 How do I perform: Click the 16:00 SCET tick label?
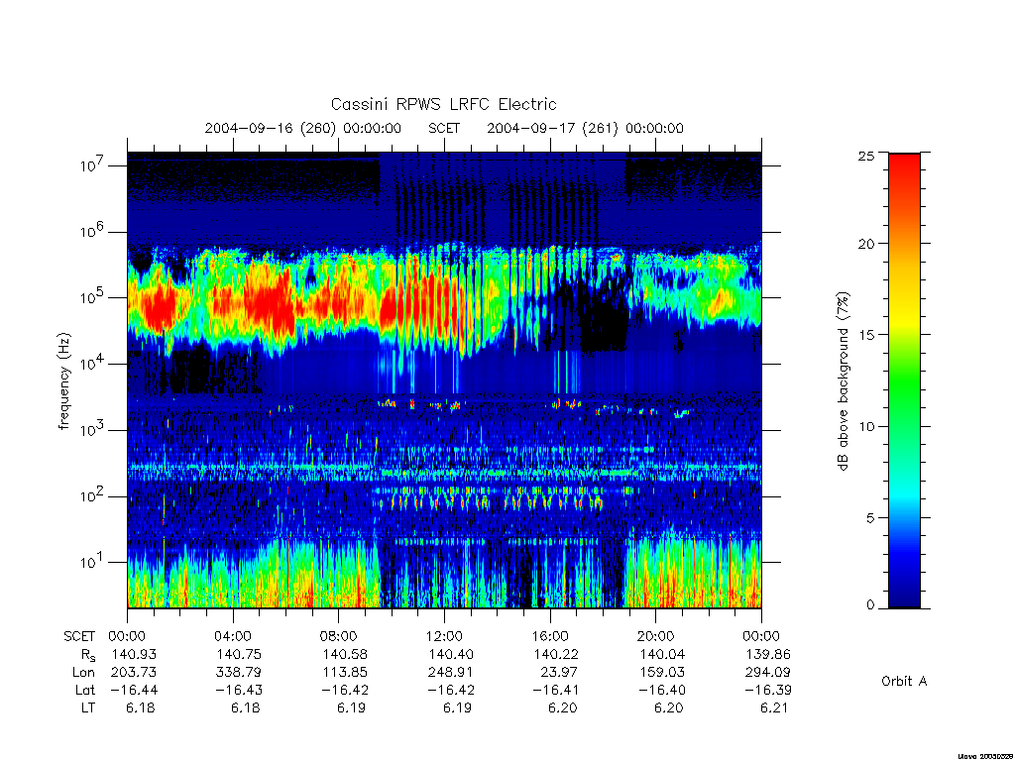tap(549, 636)
